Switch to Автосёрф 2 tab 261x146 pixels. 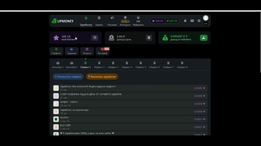[x=72, y=65]
